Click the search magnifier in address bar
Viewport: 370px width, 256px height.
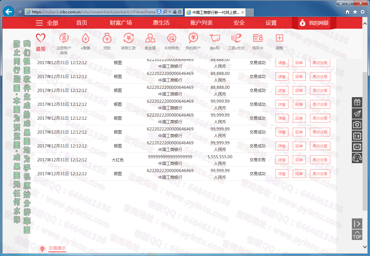coord(165,12)
